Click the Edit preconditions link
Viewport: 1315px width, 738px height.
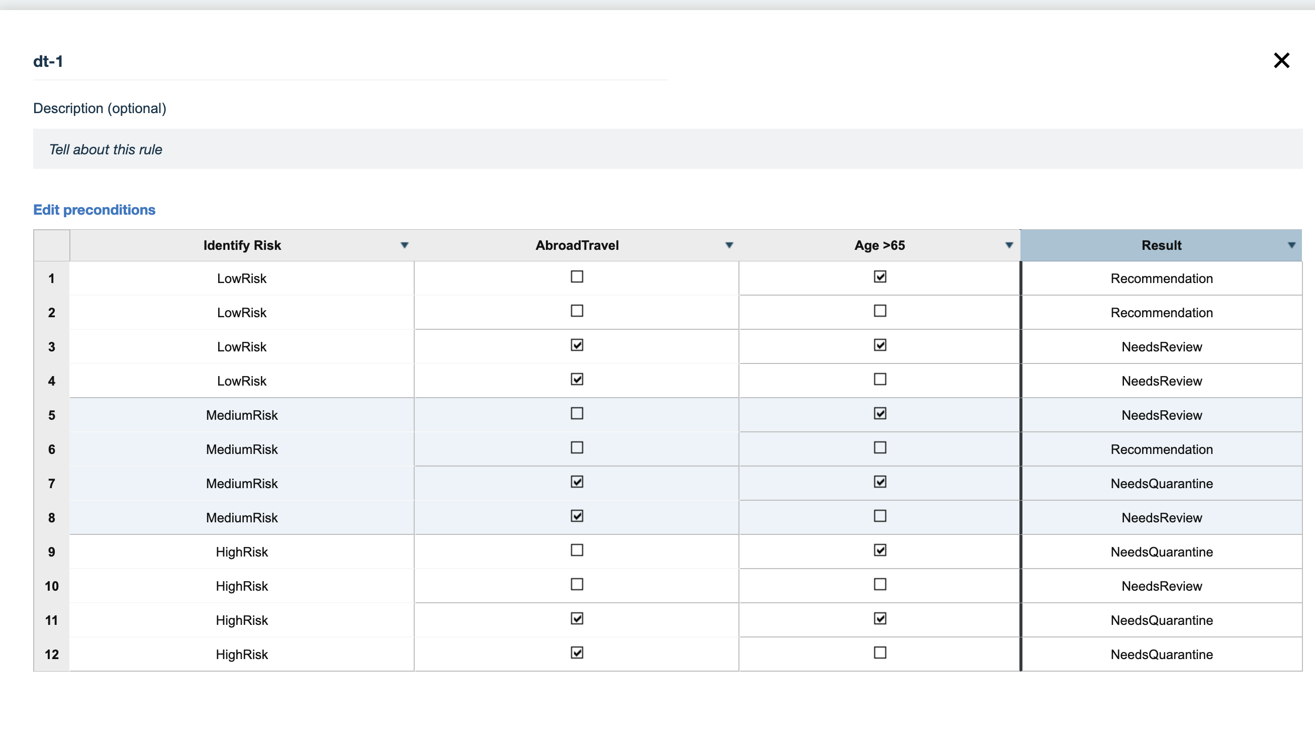point(94,210)
